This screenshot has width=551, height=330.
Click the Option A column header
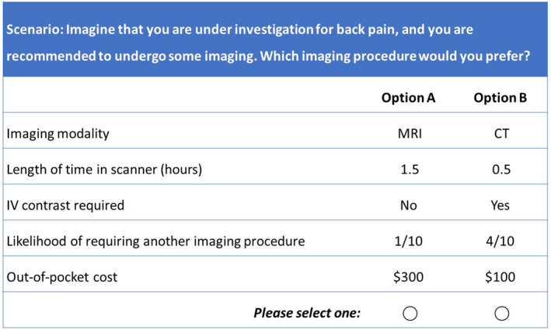point(408,98)
